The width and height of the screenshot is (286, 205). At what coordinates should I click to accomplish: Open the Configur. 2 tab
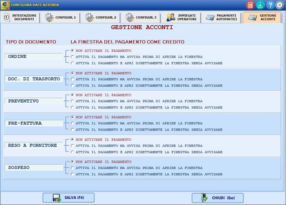(x=100, y=17)
